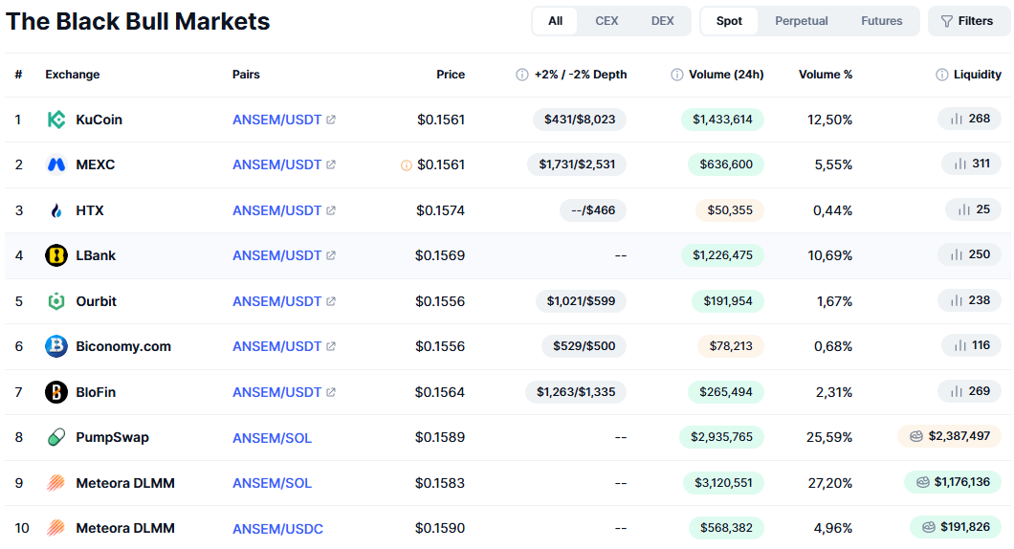Click the $636,600 volume badge
The image size is (1014, 549).
pos(725,165)
